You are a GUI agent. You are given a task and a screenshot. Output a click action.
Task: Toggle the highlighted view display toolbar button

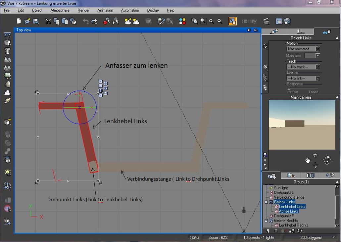(x=233, y=22)
